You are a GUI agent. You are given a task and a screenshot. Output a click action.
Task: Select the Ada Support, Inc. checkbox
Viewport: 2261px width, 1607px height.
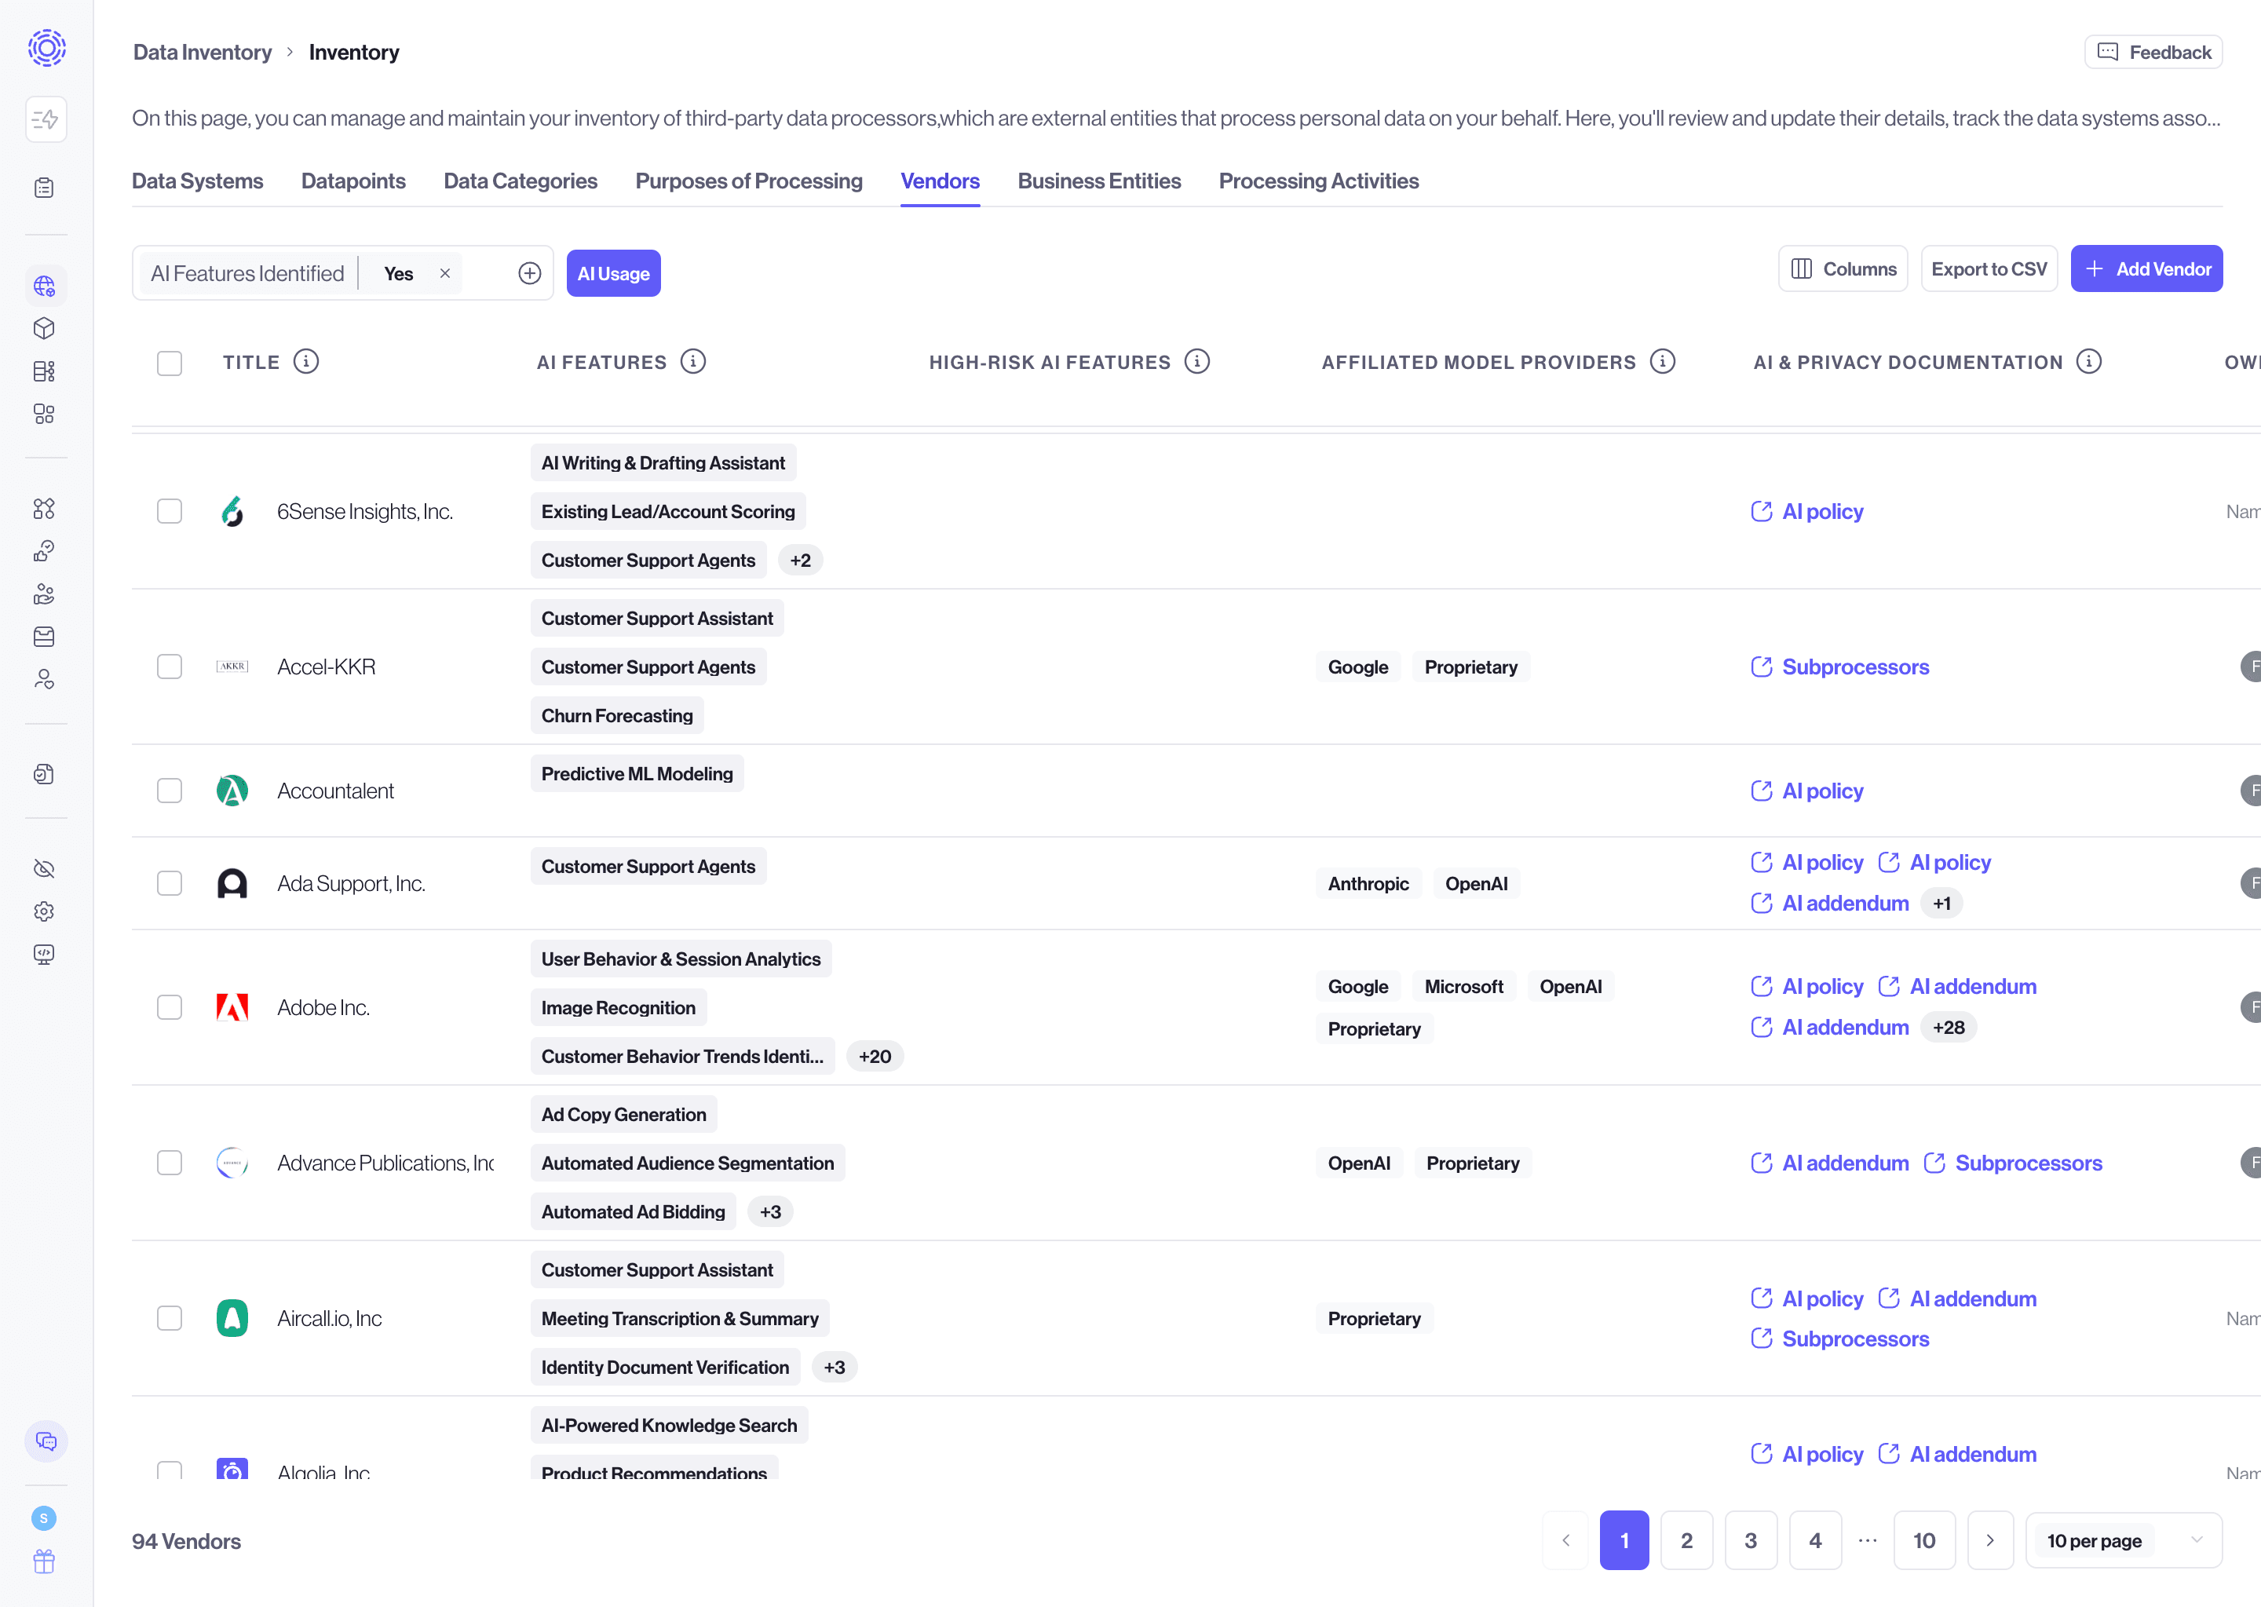pyautogui.click(x=170, y=884)
